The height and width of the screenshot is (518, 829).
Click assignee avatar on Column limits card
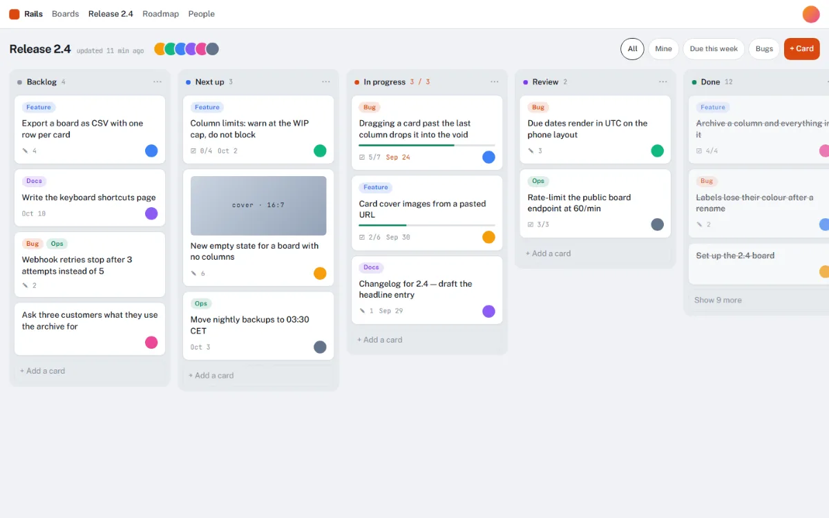[320, 151]
